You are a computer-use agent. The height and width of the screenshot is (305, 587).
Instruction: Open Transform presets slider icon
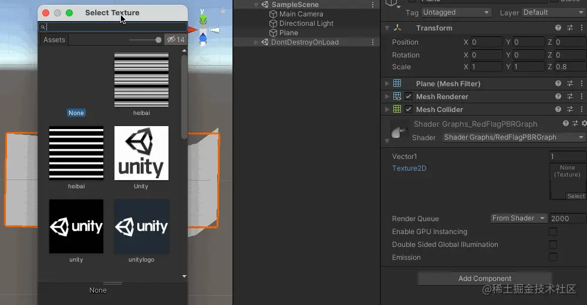[x=570, y=28]
